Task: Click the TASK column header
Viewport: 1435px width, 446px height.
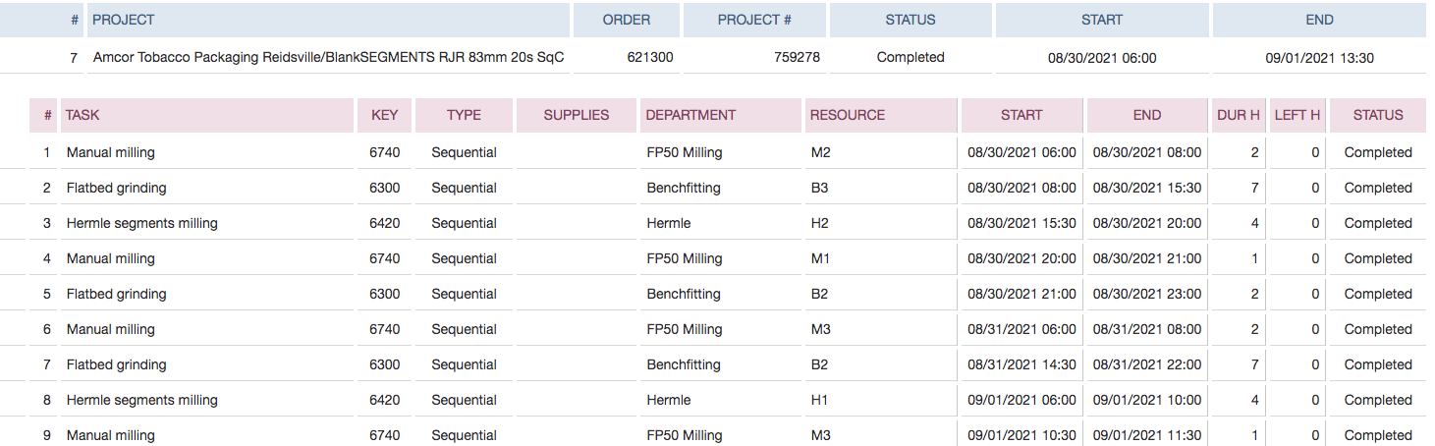Action: coord(83,115)
